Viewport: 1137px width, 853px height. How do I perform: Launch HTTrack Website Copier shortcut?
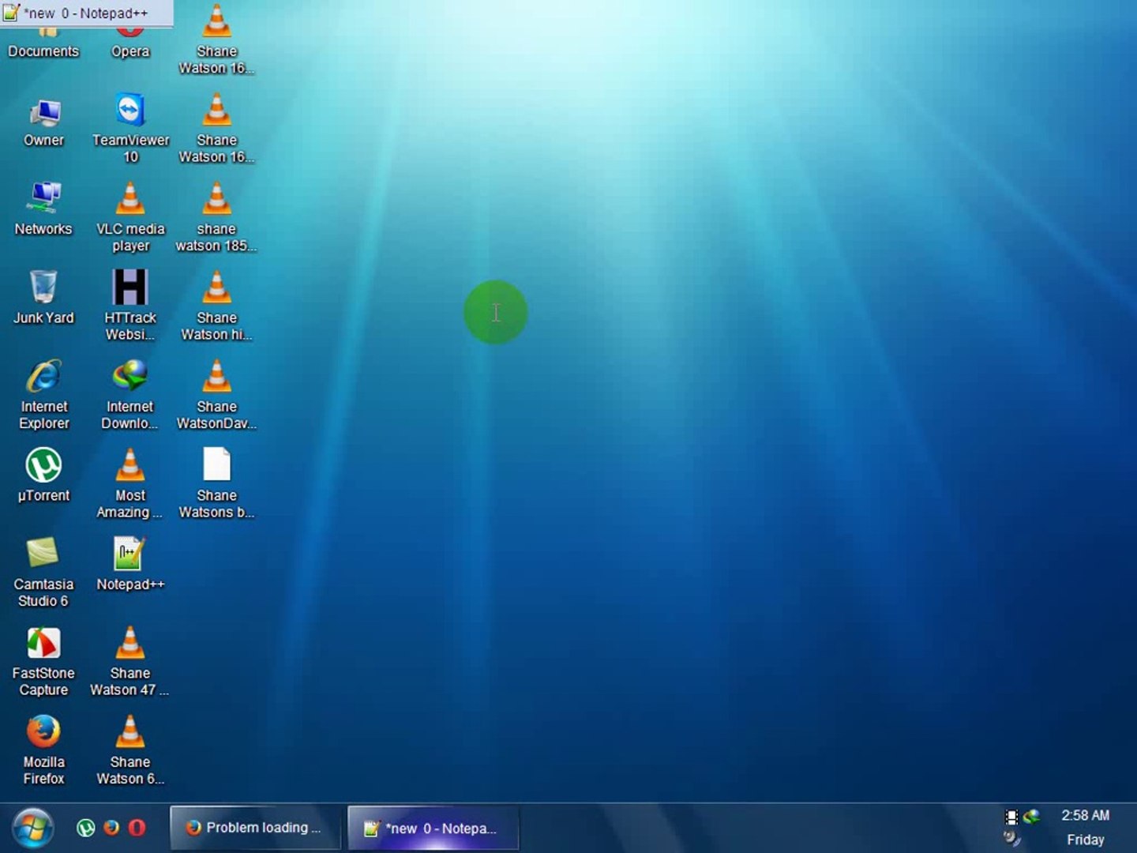130,305
